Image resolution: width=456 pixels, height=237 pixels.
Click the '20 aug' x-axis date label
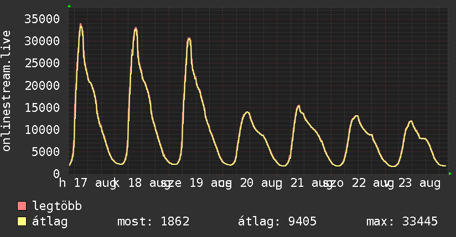[x=261, y=183]
